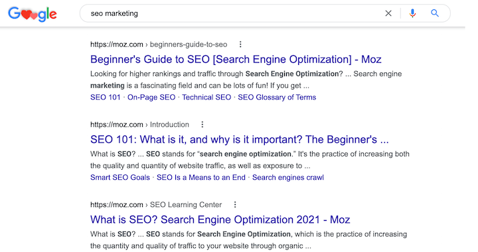This screenshot has height=252, width=478.
Task: Click the moz.com › Introduction URL
Action: coord(139,125)
